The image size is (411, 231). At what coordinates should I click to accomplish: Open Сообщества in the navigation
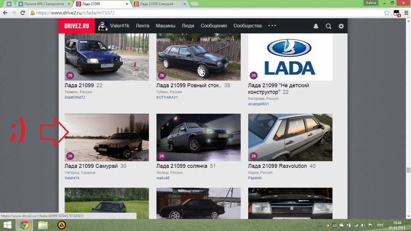point(247,26)
